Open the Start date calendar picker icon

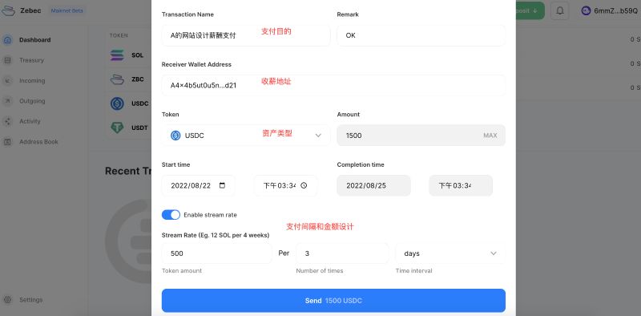[x=223, y=185]
